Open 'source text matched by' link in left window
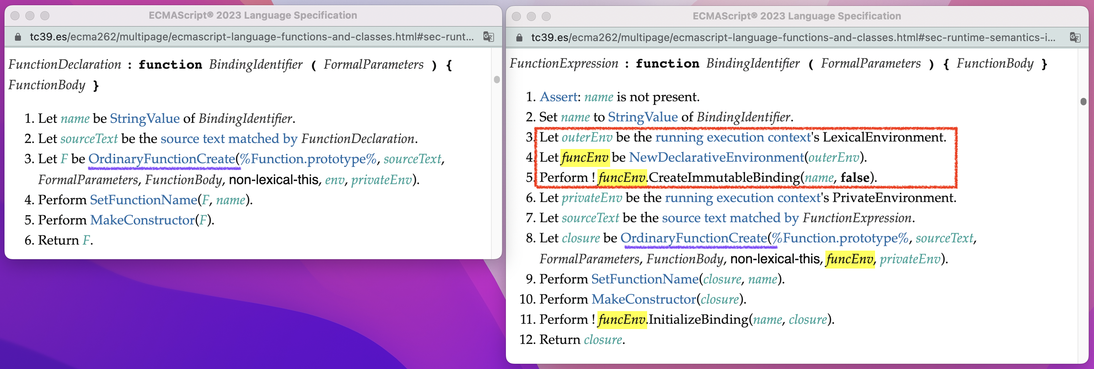 229,139
